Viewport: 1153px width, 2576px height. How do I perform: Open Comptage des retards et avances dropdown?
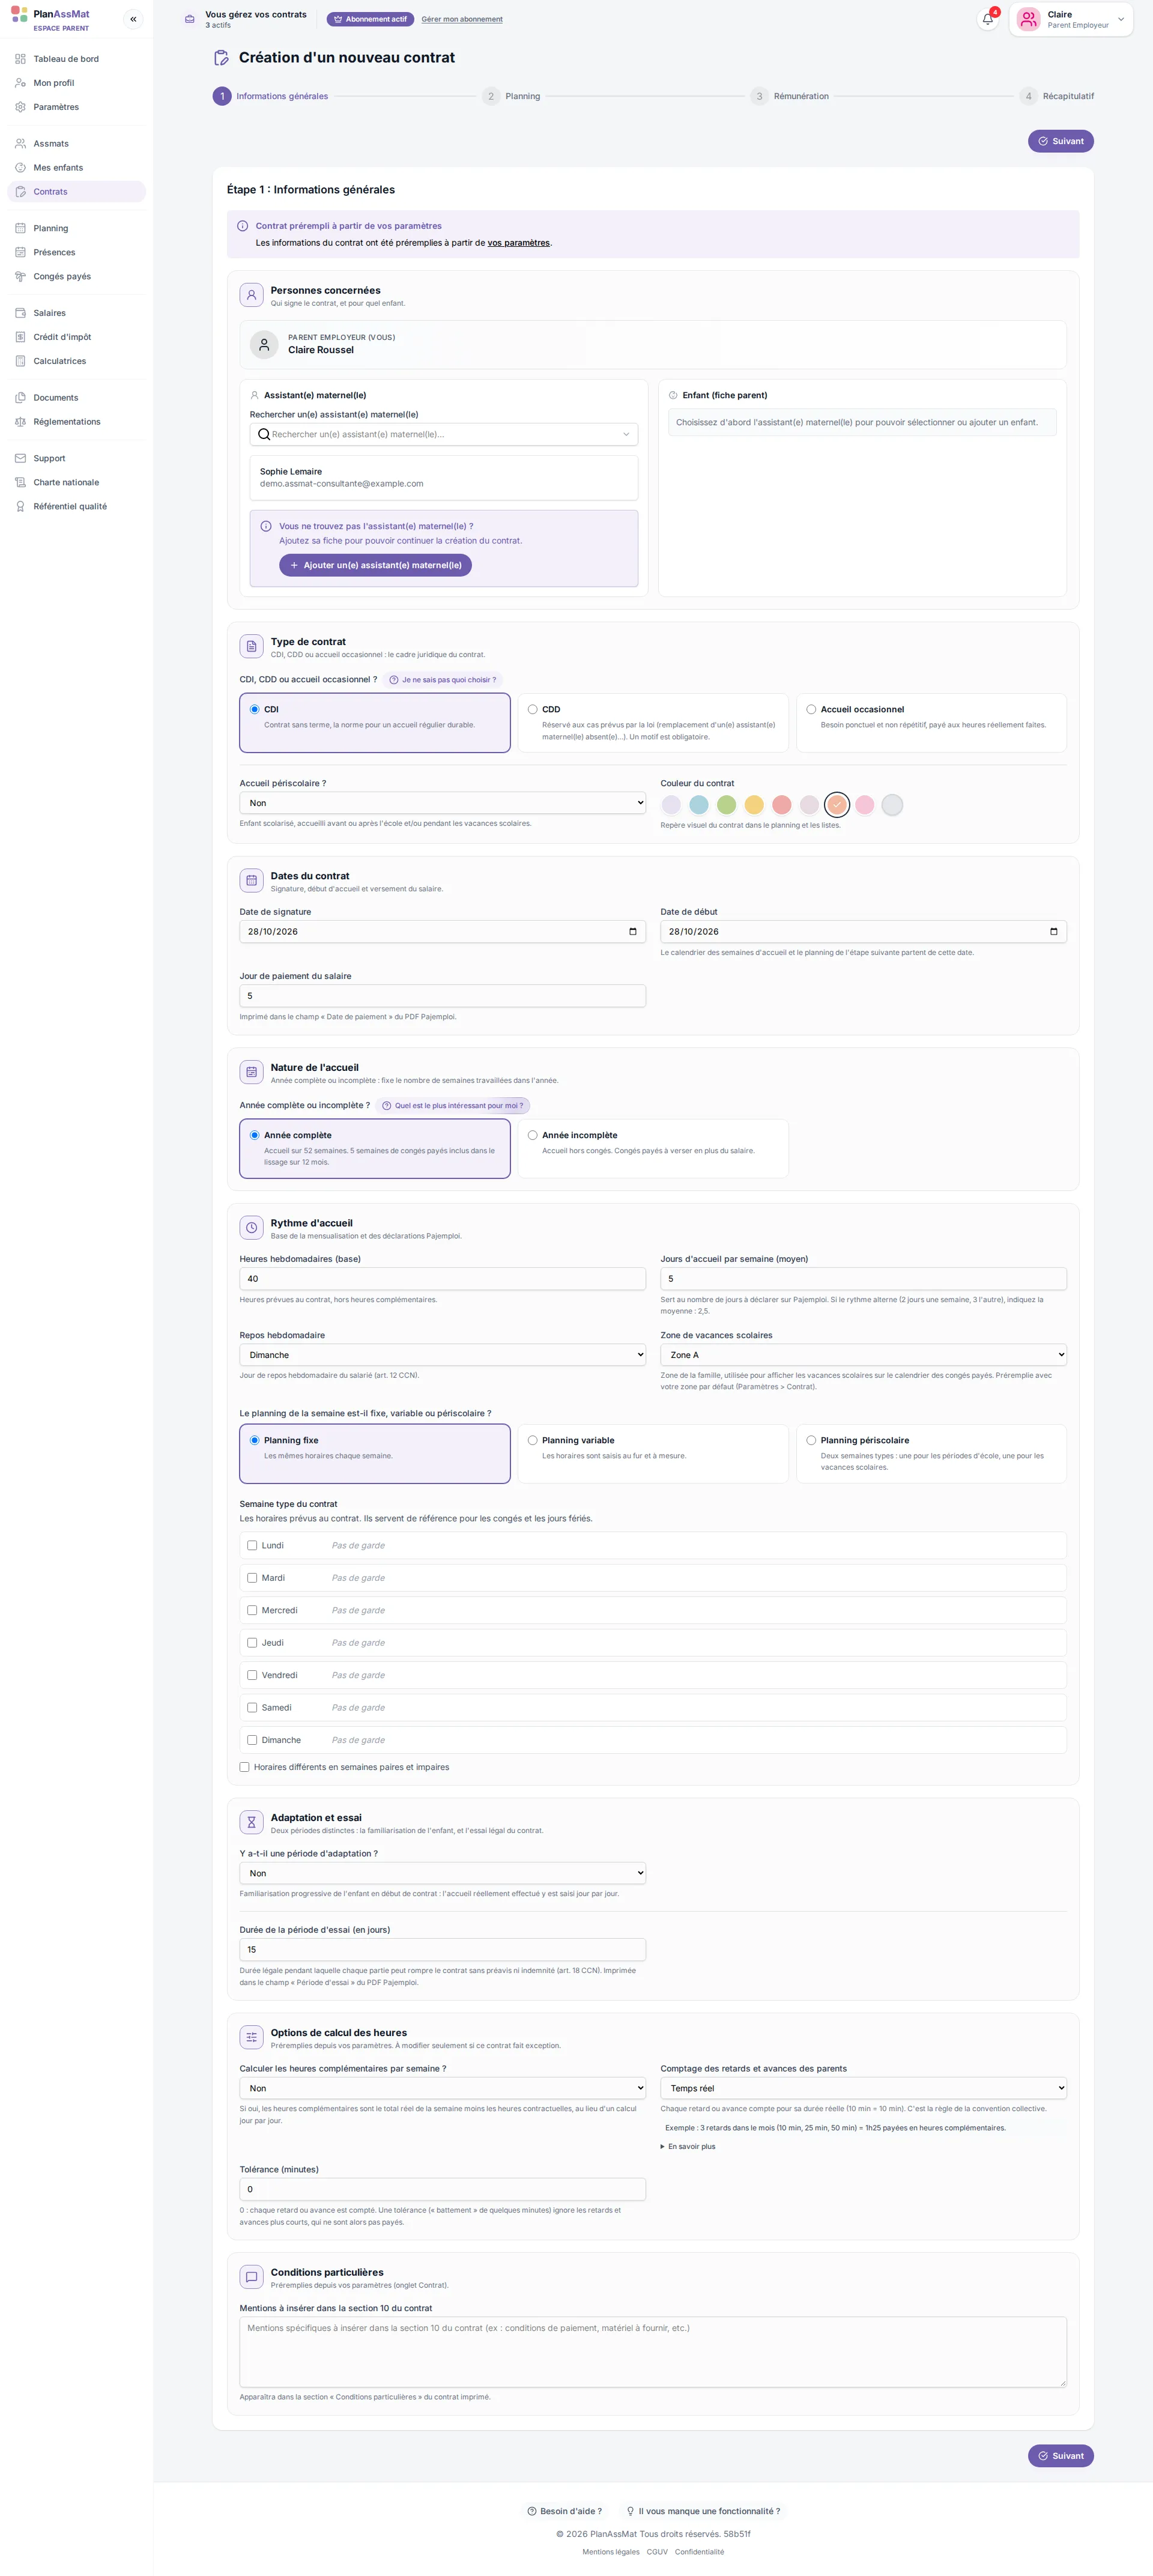point(863,2088)
